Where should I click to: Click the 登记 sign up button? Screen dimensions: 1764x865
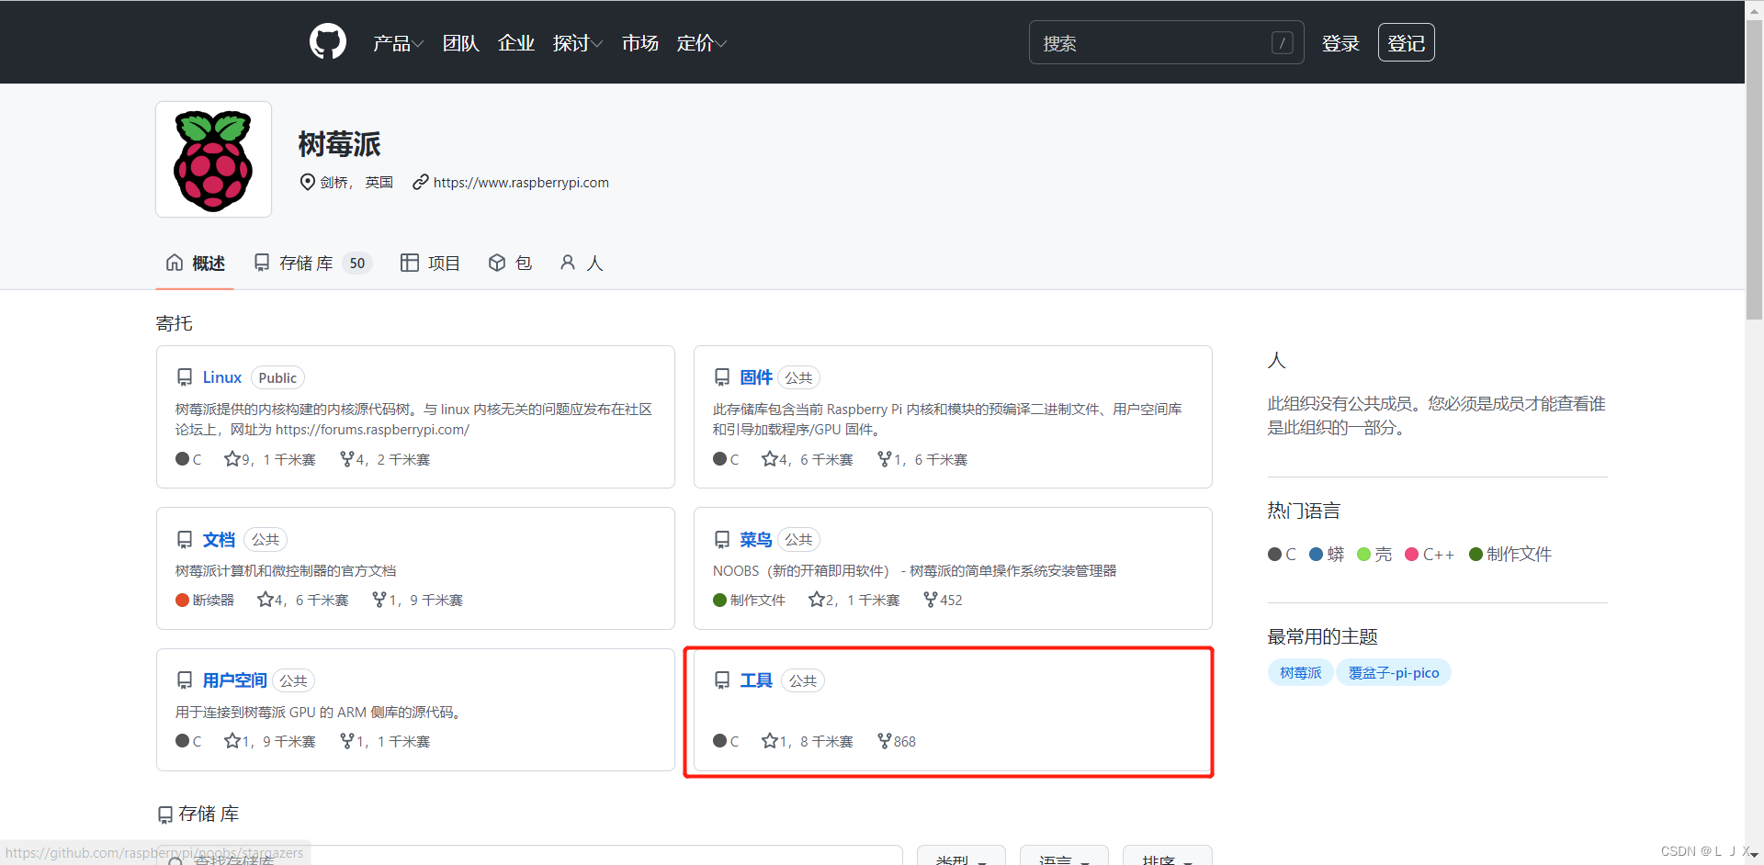click(x=1406, y=42)
